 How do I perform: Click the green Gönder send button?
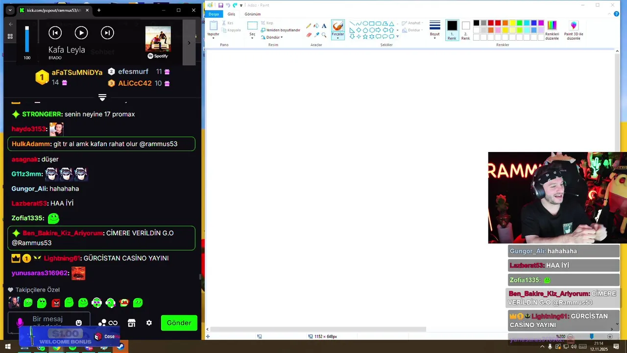click(x=179, y=323)
